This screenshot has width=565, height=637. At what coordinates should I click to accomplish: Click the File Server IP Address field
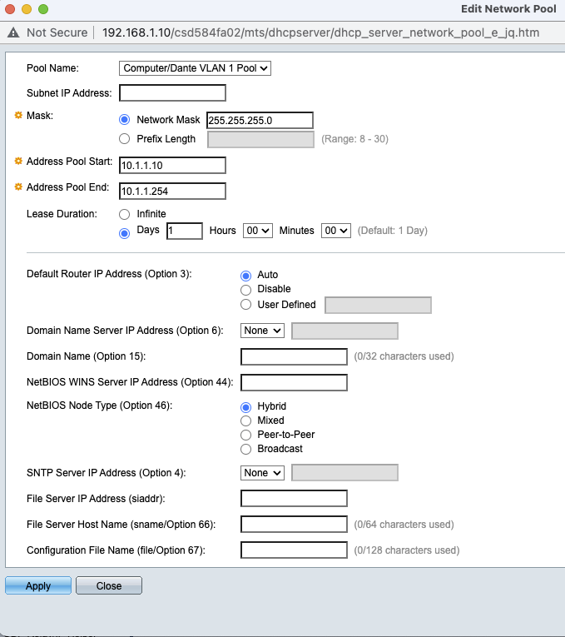294,499
